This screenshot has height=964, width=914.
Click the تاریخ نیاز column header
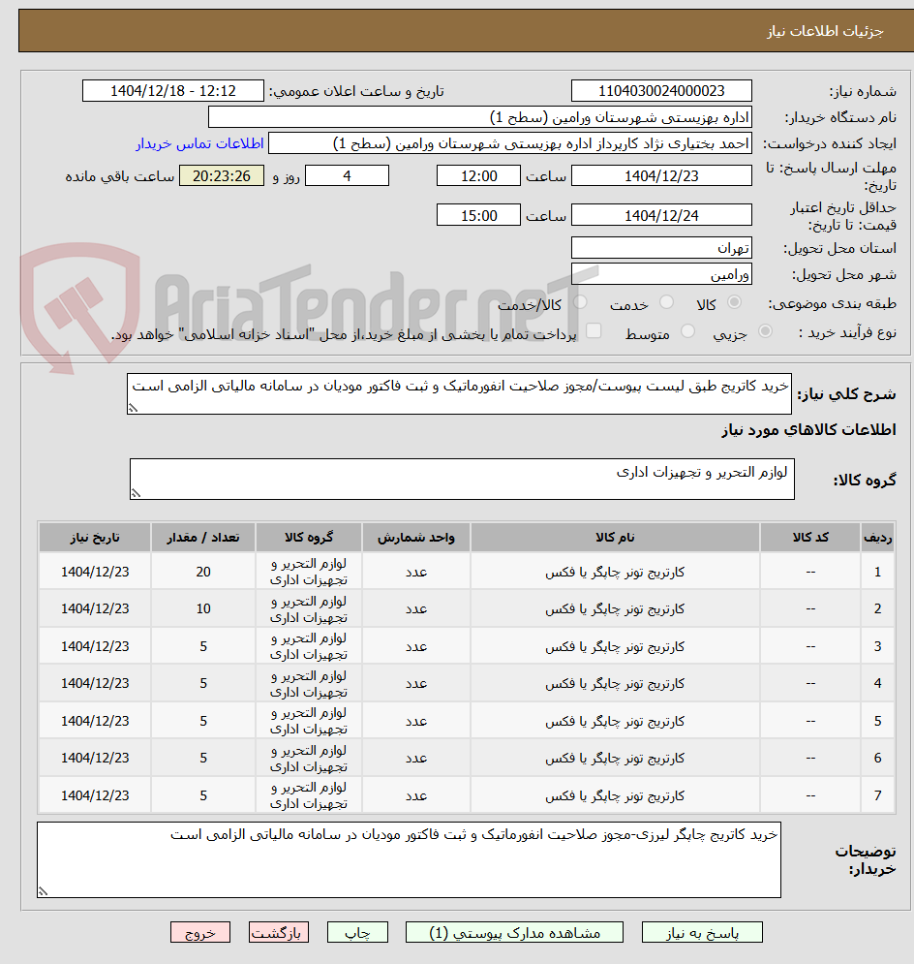95,538
